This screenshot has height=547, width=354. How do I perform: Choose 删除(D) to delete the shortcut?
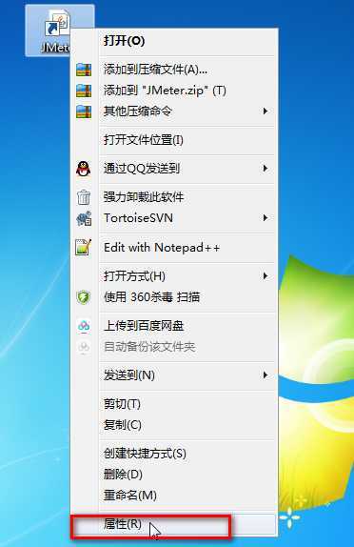[174, 475]
